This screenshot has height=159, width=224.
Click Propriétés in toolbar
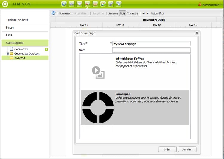coord(81,13)
